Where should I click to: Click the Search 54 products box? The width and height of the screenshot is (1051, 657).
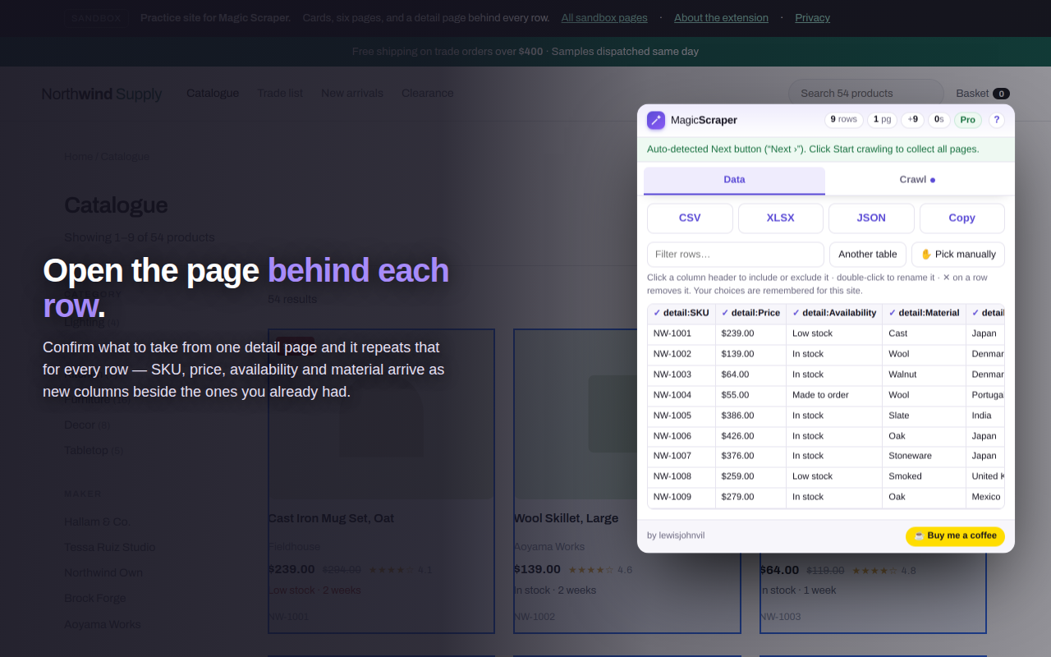point(866,94)
